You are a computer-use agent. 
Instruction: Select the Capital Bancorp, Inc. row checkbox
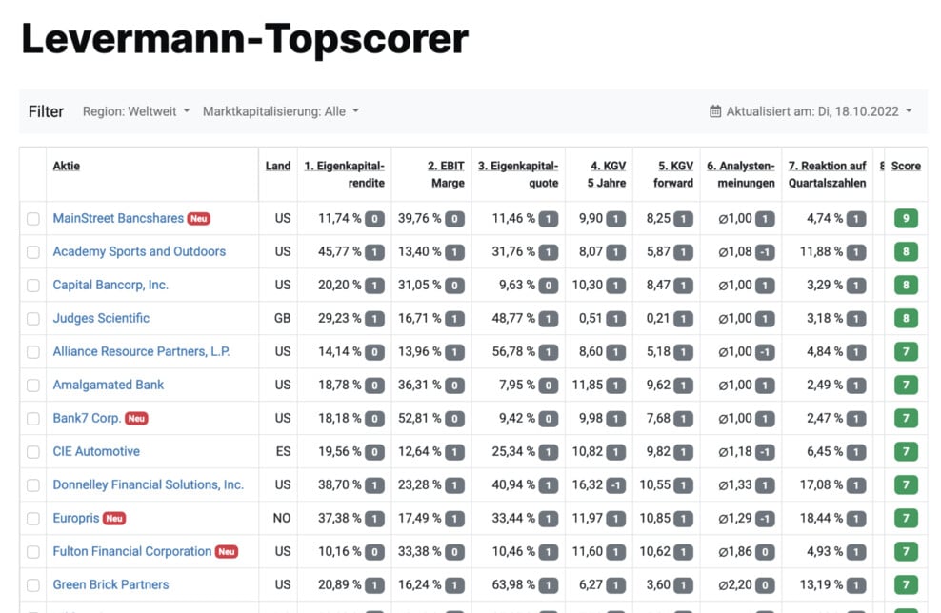point(33,286)
